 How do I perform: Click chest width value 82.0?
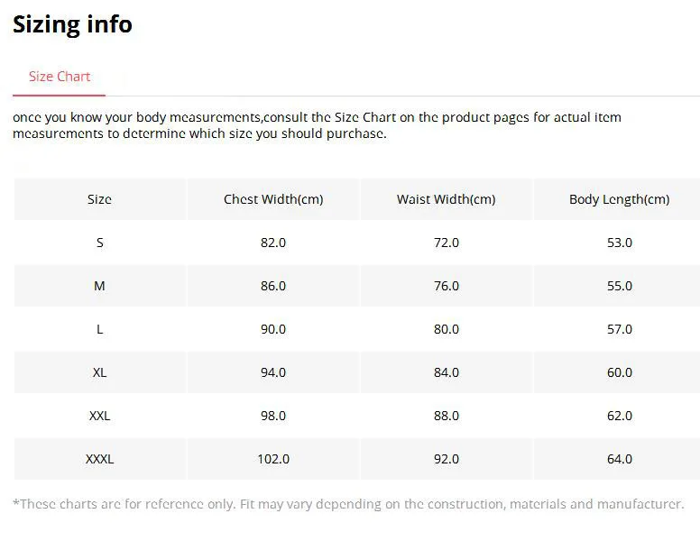coord(273,243)
